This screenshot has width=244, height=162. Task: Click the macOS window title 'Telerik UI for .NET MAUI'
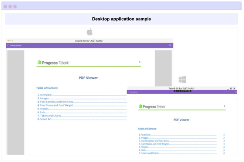click(89, 41)
